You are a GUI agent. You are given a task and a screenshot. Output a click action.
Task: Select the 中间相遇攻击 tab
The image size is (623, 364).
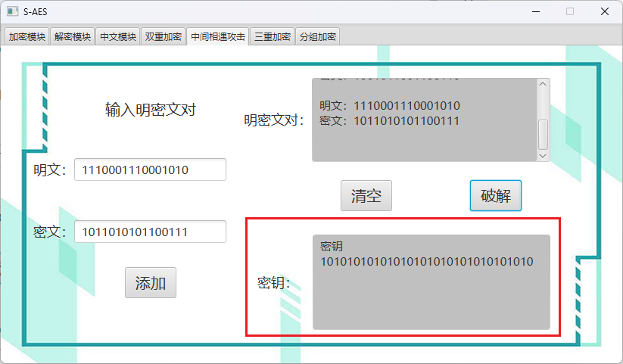coord(217,37)
